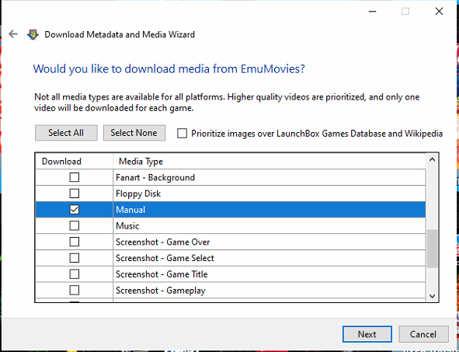Enable Prioritize images over LaunchBox Games Database
Image resolution: width=459 pixels, height=352 pixels.
(182, 134)
